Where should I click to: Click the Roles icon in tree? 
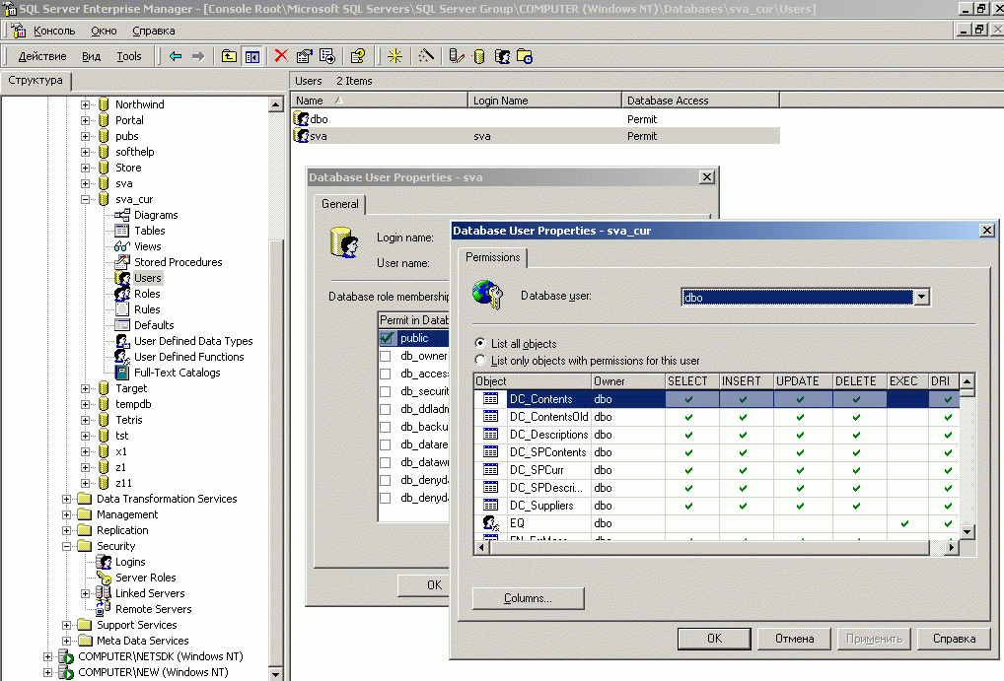[x=122, y=294]
